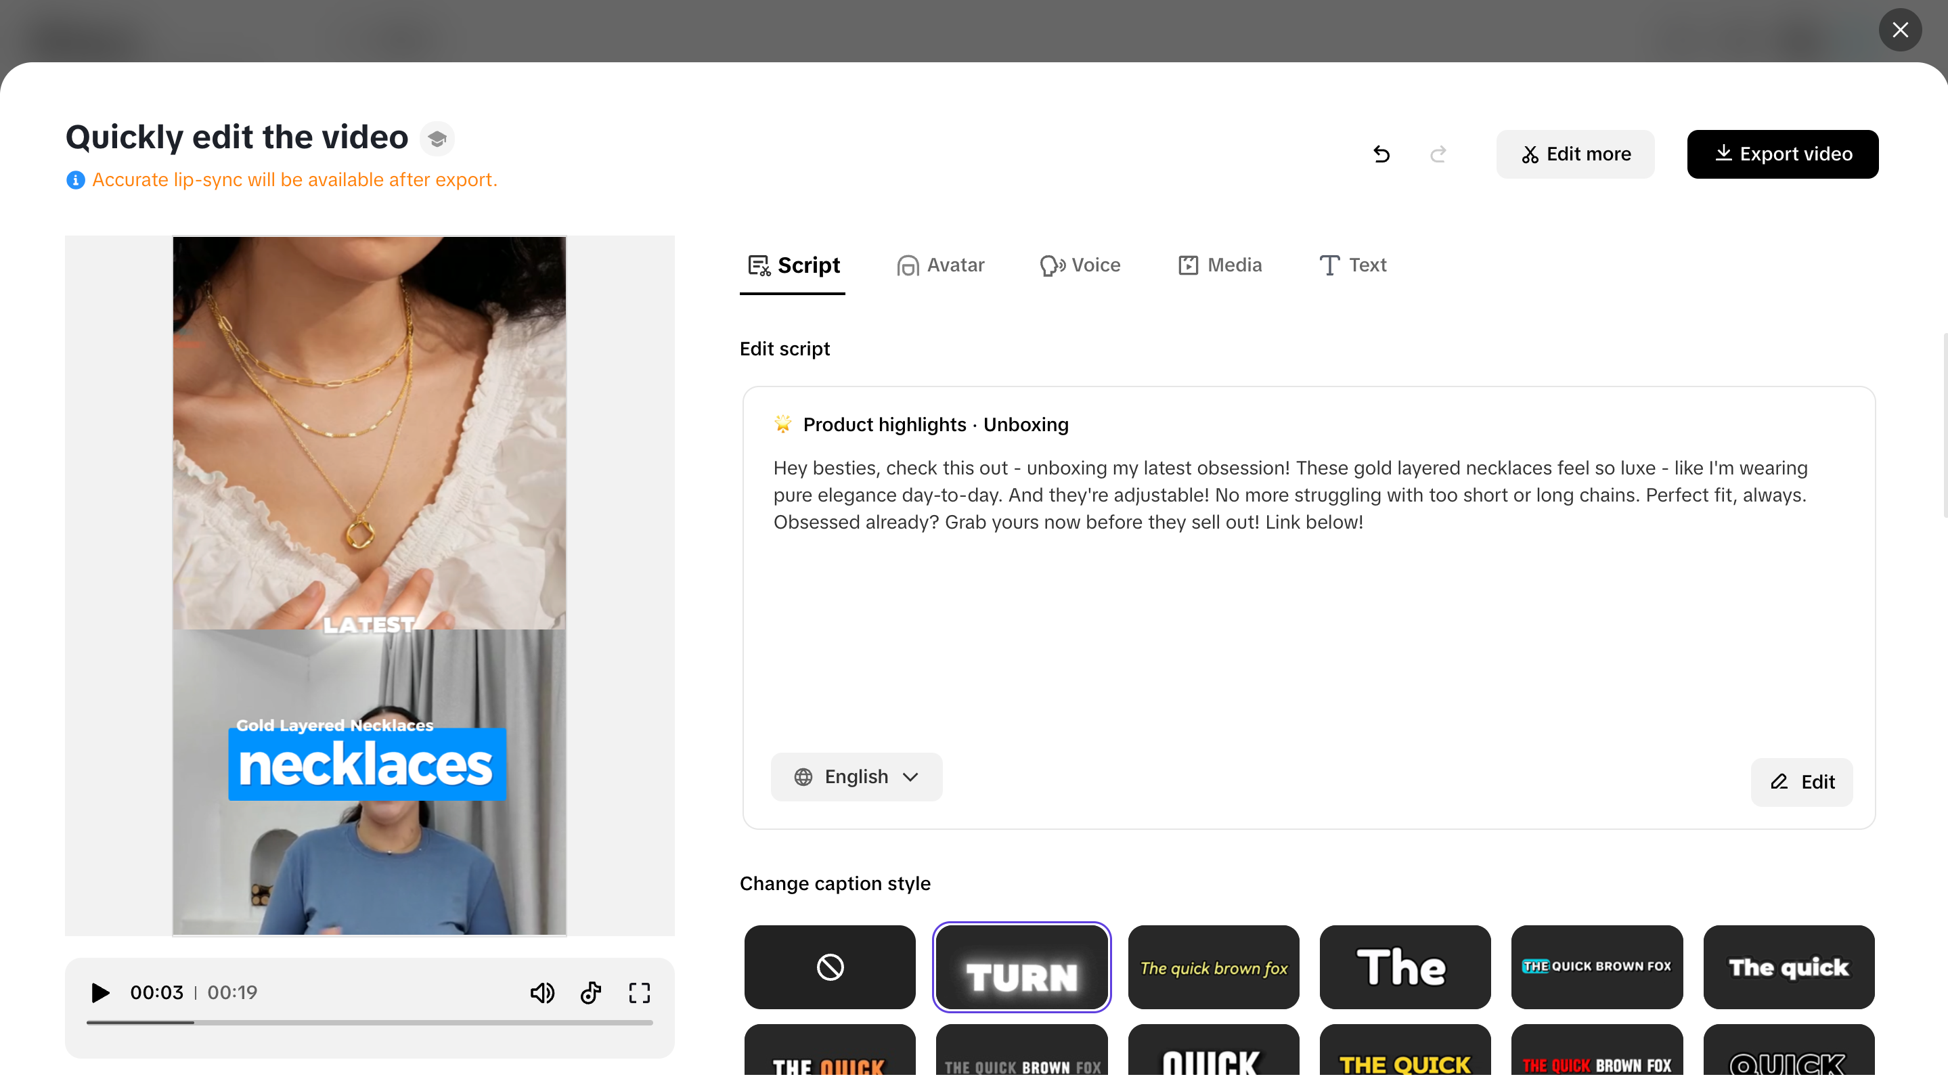The image size is (1948, 1083).
Task: Click the tutorial graduation cap icon
Action: pos(437,138)
